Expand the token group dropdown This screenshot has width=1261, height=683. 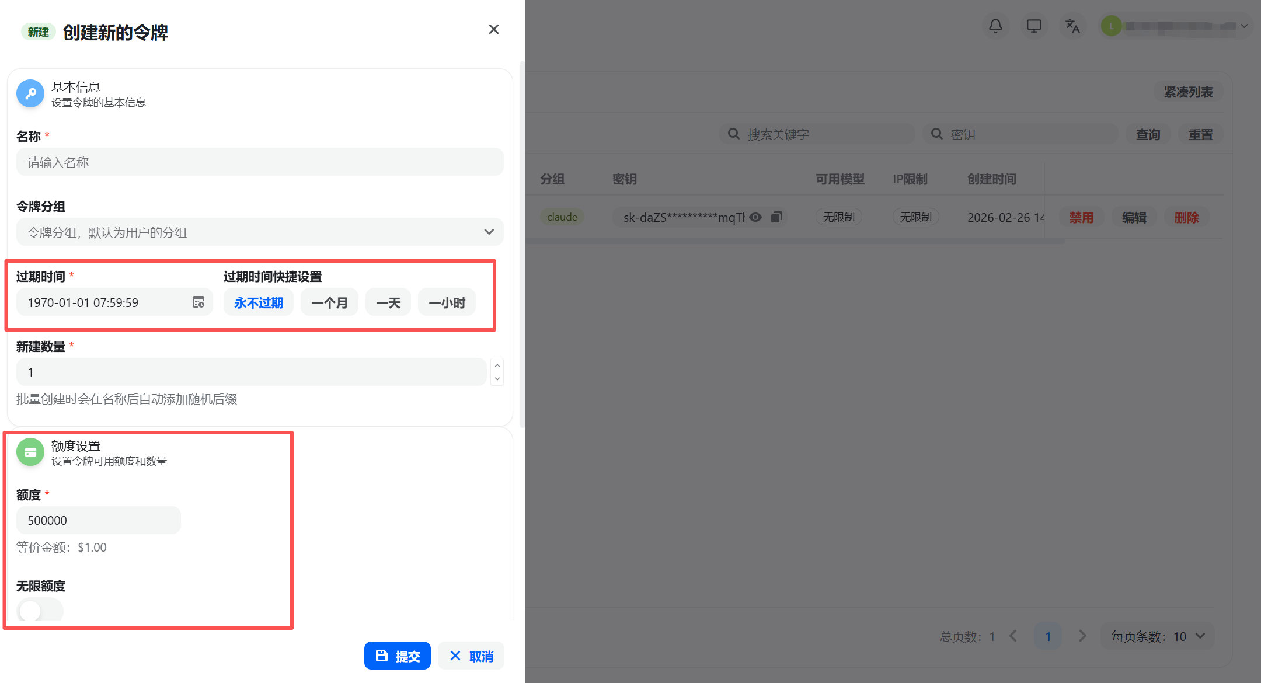[x=489, y=232]
